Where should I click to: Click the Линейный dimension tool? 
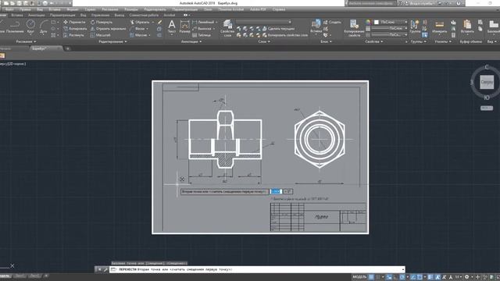pos(203,22)
